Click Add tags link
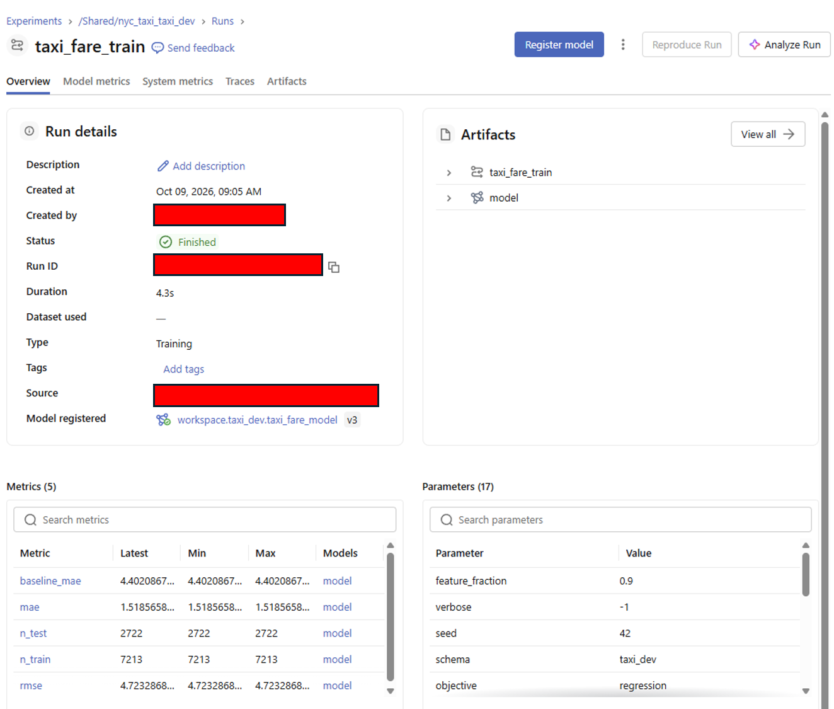This screenshot has width=834, height=709. tap(183, 369)
